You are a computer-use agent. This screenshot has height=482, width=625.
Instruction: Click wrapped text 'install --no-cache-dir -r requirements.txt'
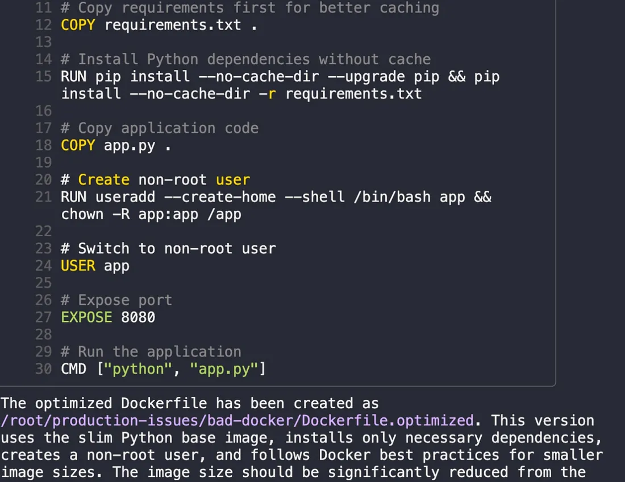[241, 94]
